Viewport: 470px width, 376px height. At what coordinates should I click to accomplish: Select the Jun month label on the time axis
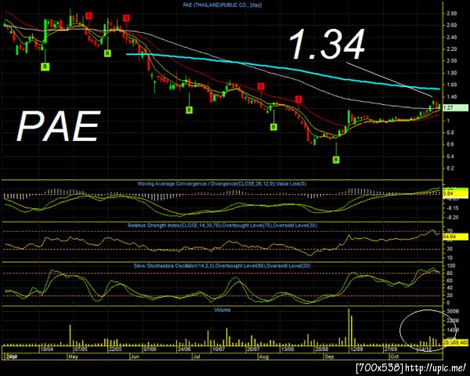click(136, 356)
